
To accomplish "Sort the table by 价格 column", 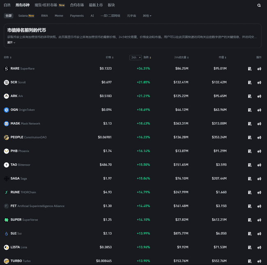I will point(109,58).
